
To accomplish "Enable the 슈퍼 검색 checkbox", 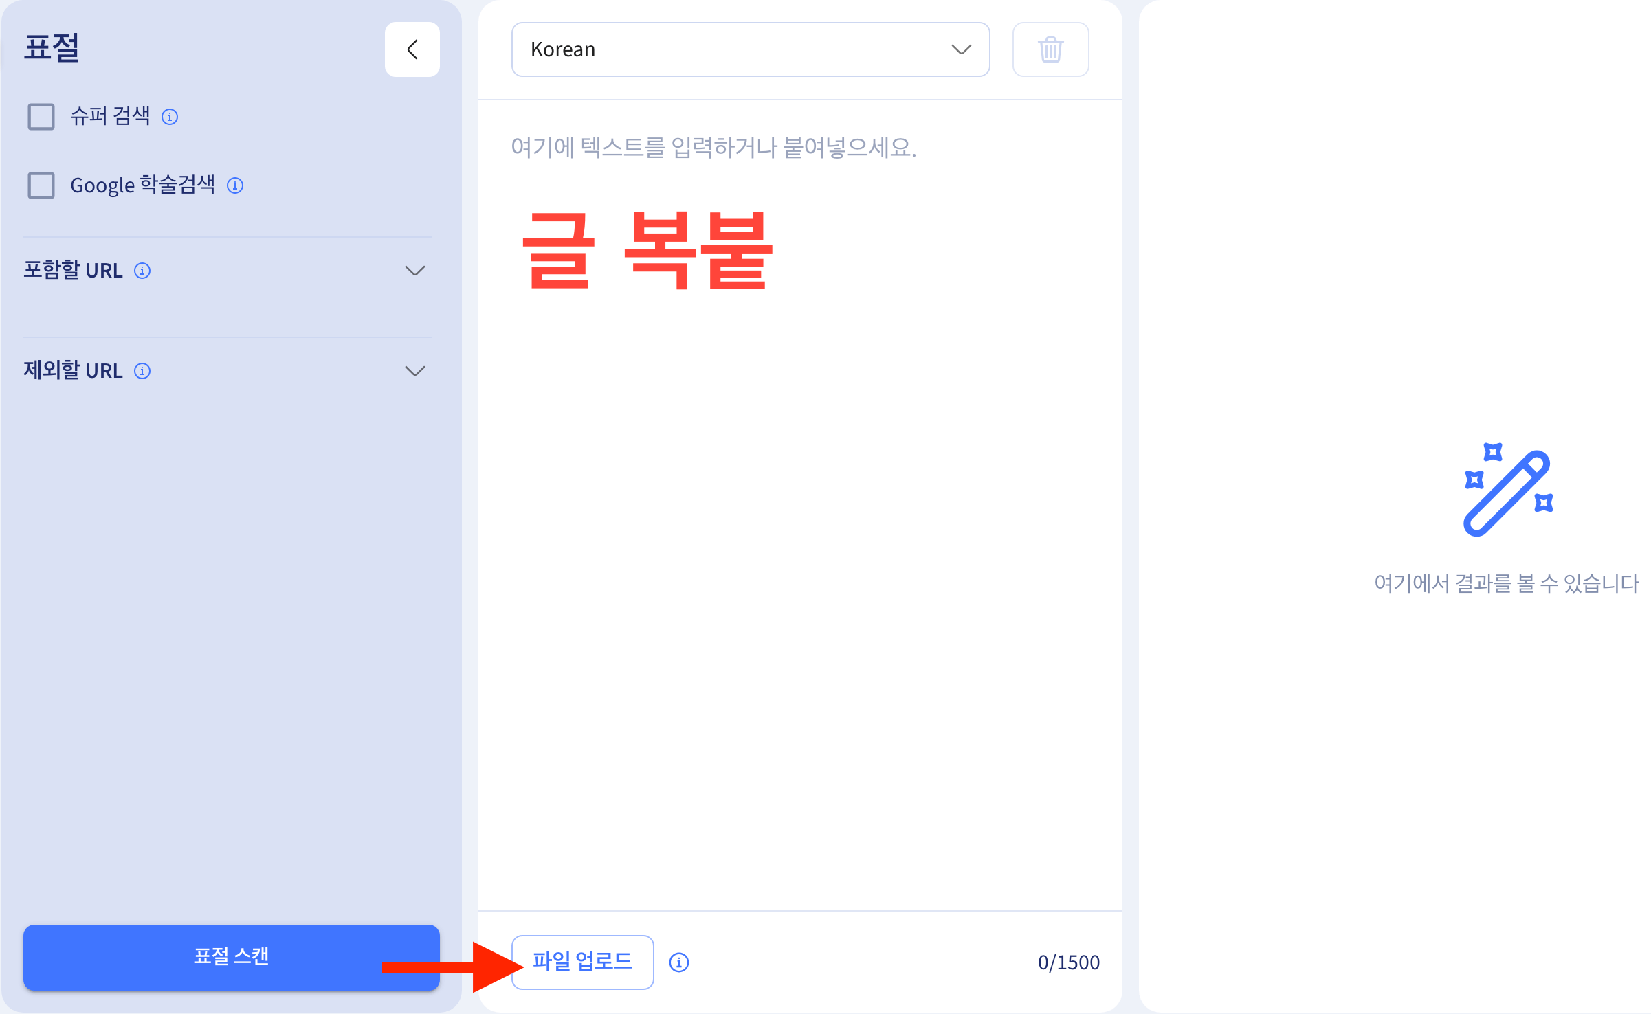I will pos(41,117).
